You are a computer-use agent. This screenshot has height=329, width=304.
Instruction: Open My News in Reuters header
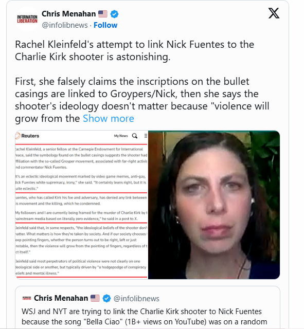point(121,136)
